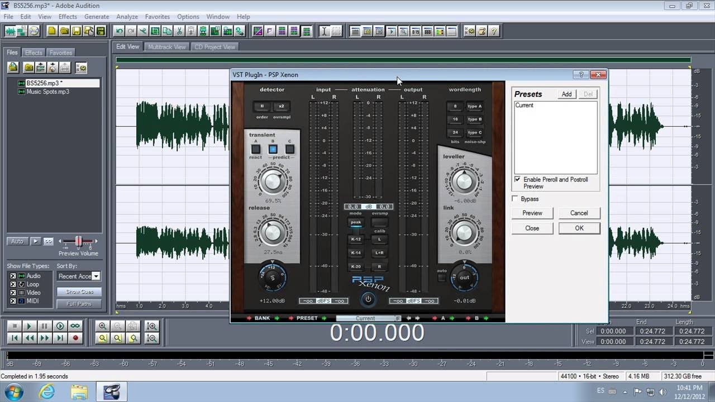Uncheck Audio file type checkbox
Image resolution: width=715 pixels, height=402 pixels.
(13, 276)
